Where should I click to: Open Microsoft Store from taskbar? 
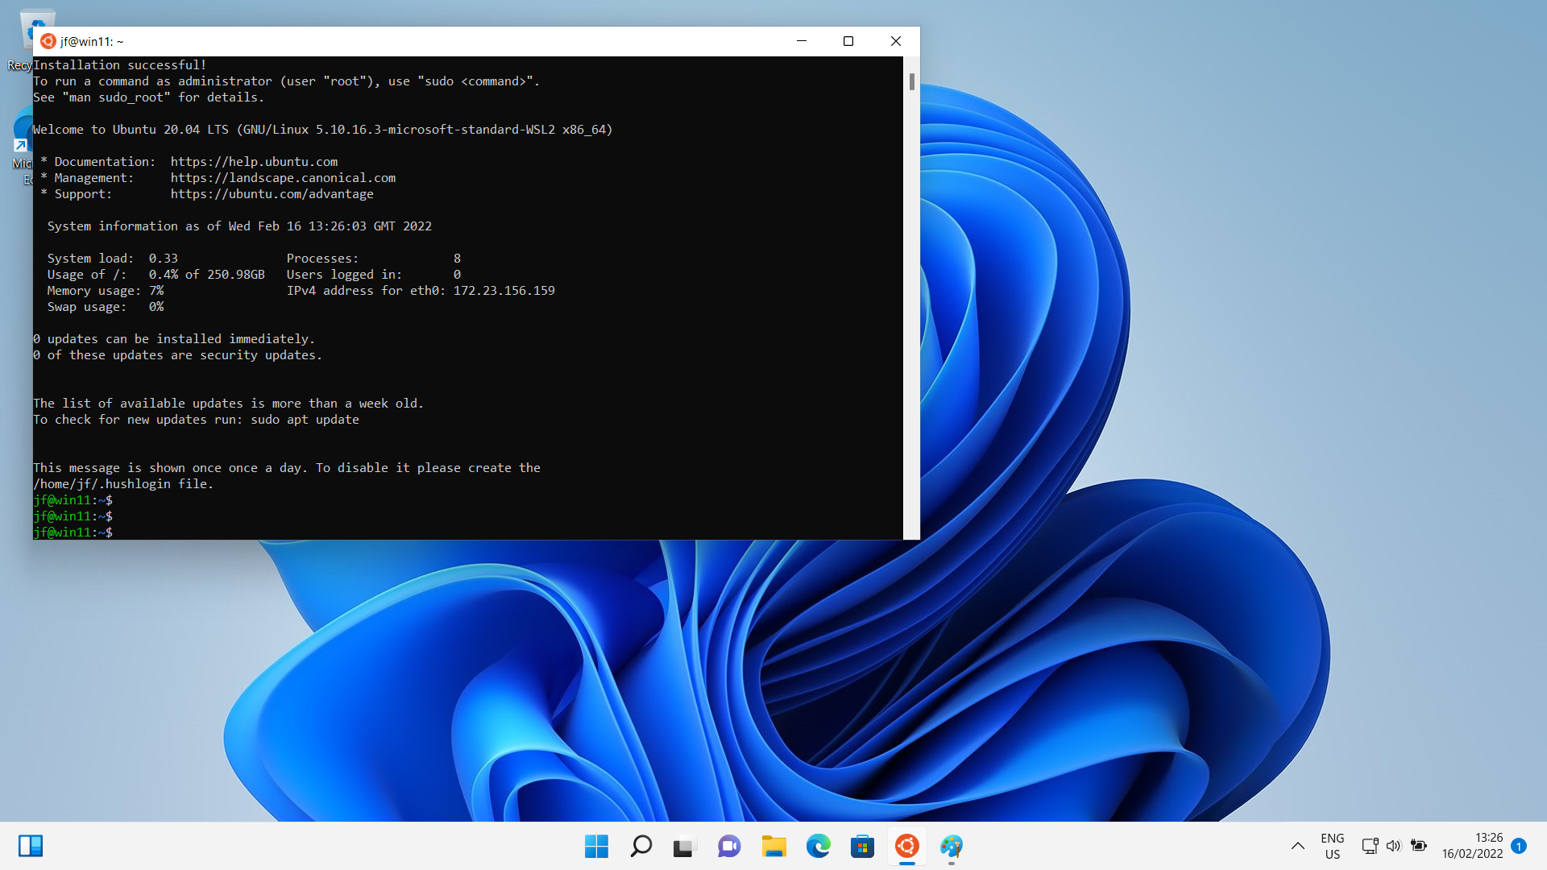tap(862, 846)
